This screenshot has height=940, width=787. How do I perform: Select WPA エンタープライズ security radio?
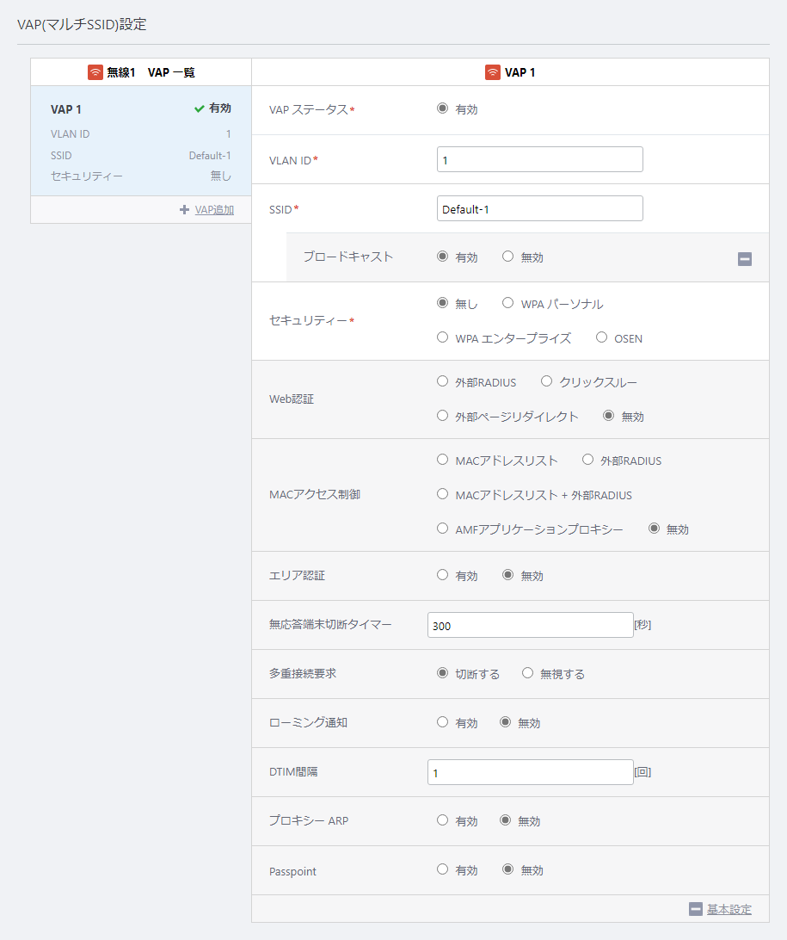tap(443, 337)
